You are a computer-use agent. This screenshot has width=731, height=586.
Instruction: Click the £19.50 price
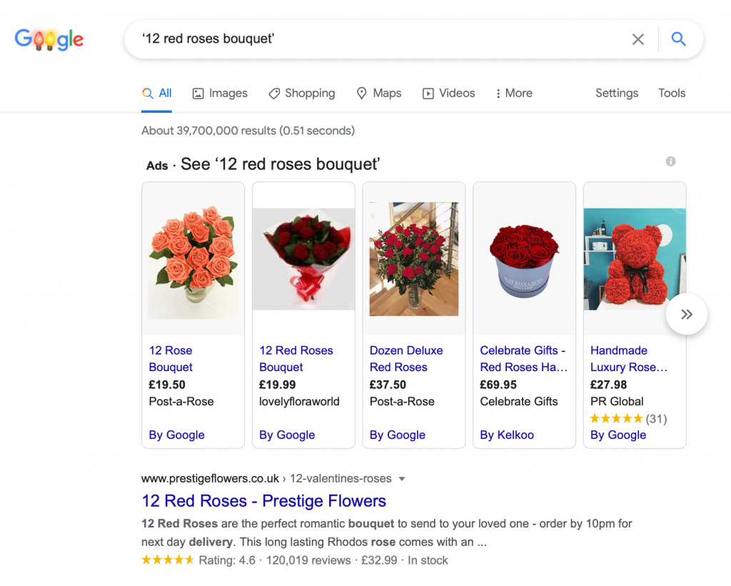point(167,385)
